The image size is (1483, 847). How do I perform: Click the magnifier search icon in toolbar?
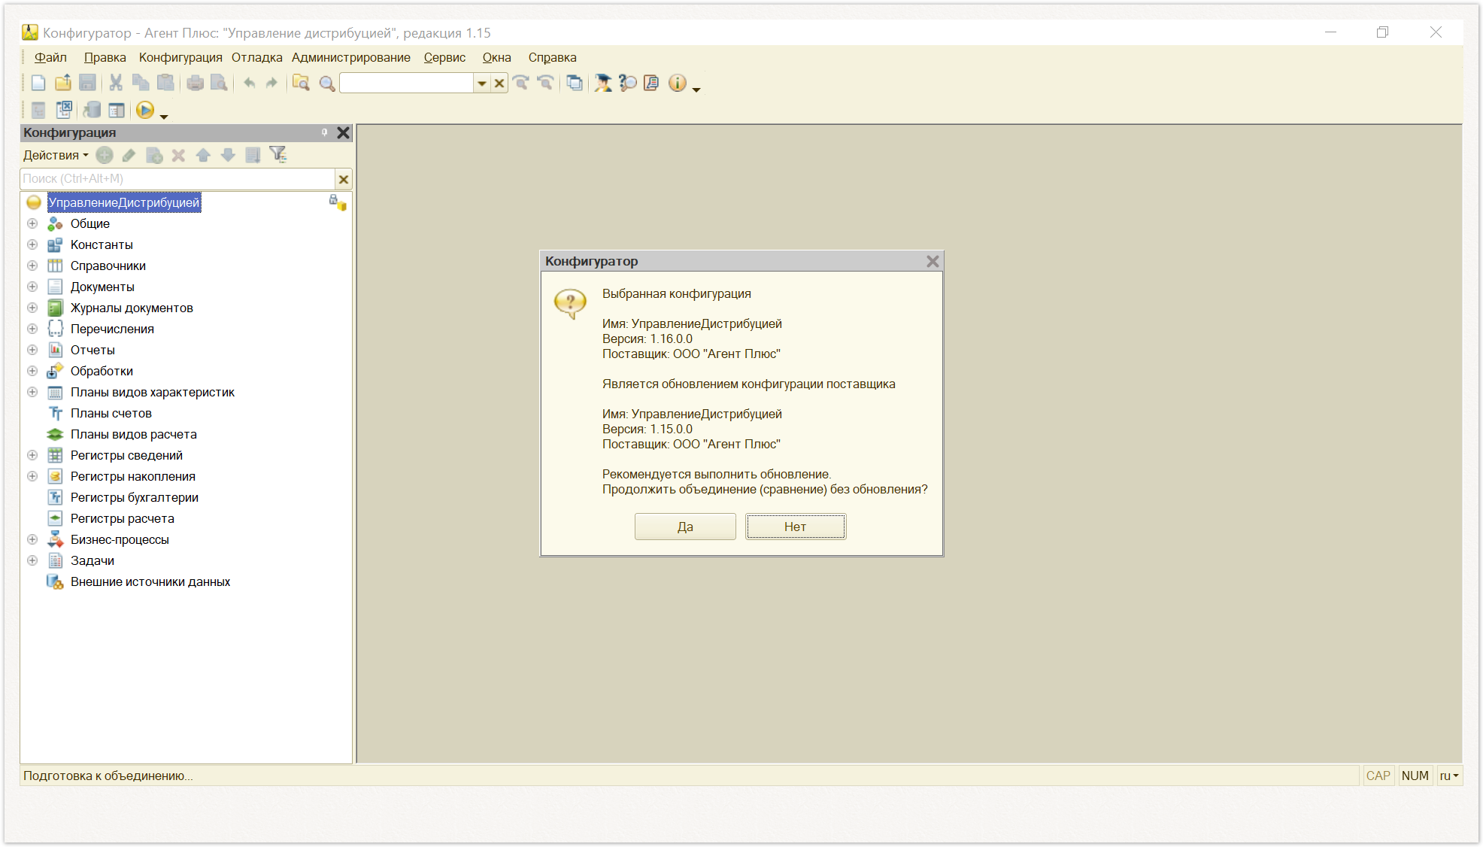[326, 83]
